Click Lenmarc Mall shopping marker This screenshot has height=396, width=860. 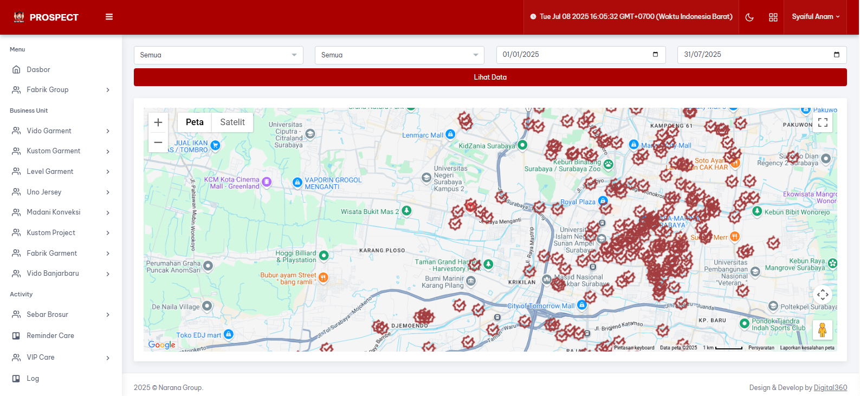coord(450,134)
